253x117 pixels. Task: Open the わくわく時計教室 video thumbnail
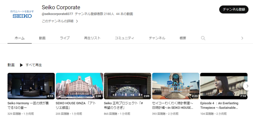176,86
